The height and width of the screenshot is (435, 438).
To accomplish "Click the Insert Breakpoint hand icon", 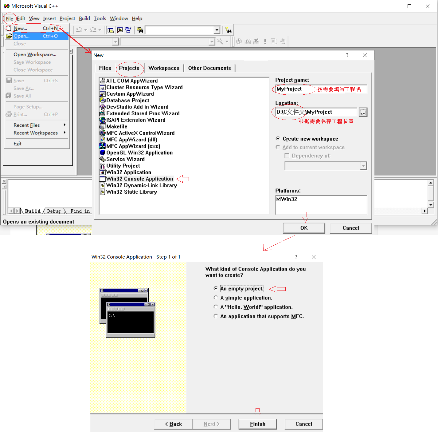I will pyautogui.click(x=283, y=41).
